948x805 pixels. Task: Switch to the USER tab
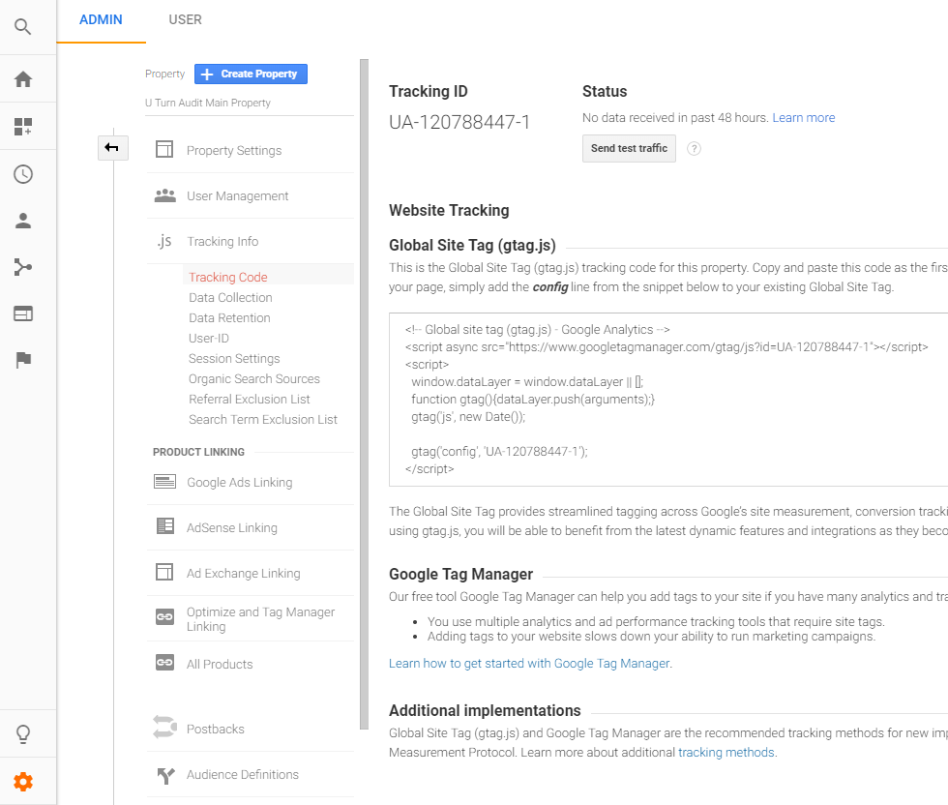185,20
